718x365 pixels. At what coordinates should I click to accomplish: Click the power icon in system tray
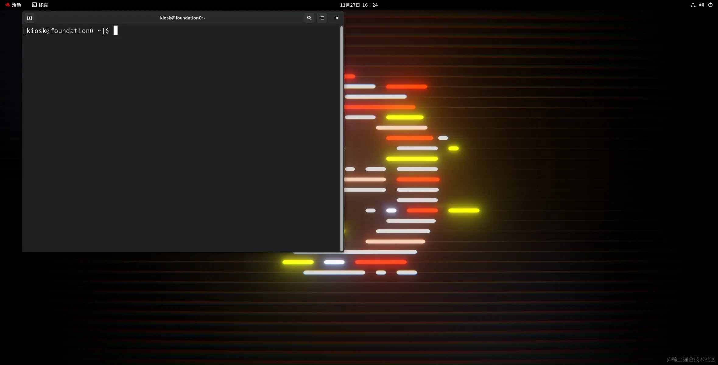tap(710, 5)
